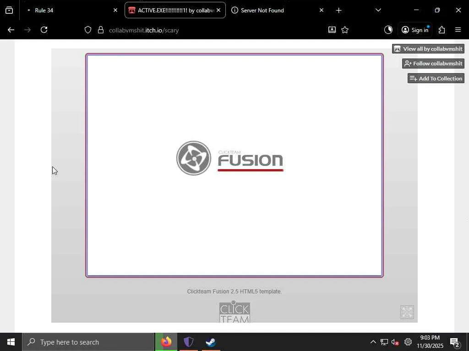Click the install/save page icon in address bar
Image resolution: width=469 pixels, height=351 pixels.
click(332, 30)
